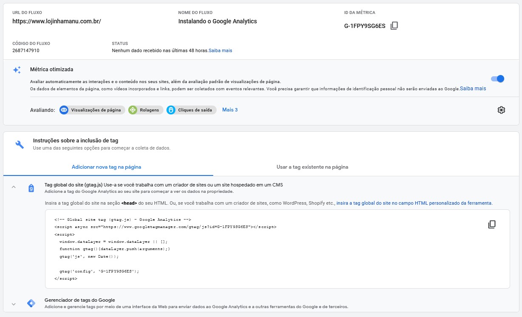Select the Cliques de saída chip
The height and width of the screenshot is (317, 522).
point(191,110)
